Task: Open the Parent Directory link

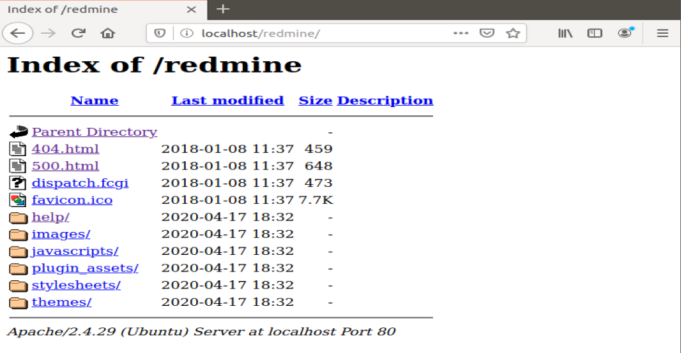Action: coord(95,132)
